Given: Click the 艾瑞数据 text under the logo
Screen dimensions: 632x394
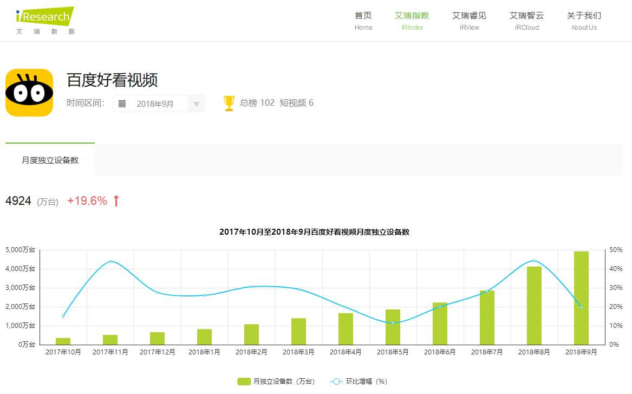Looking at the screenshot, I should pyautogui.click(x=45, y=31).
